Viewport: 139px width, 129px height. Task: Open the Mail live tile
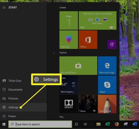coord(98,20)
